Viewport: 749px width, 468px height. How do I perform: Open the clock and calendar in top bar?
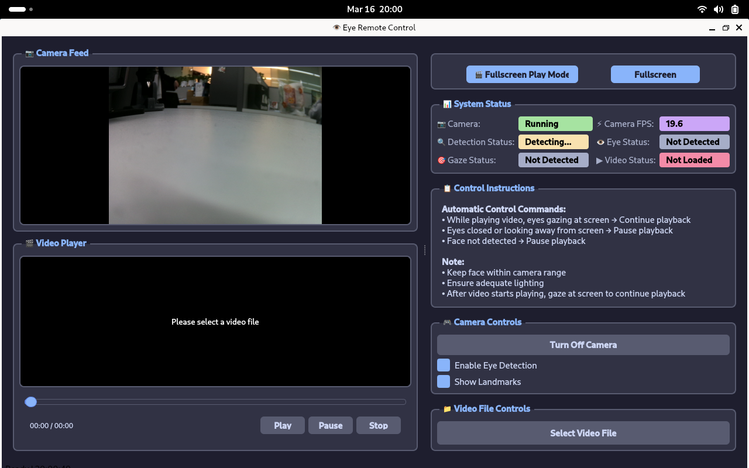(x=374, y=9)
